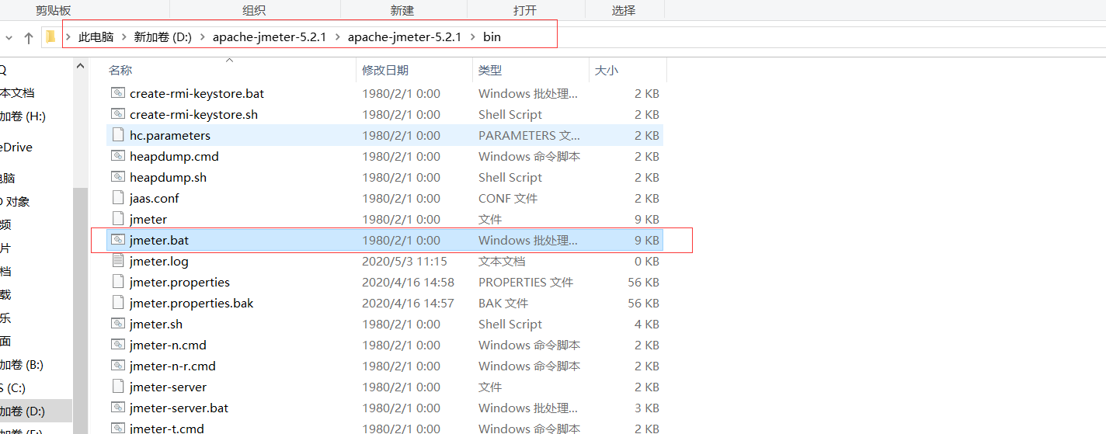This screenshot has width=1106, height=434.
Task: Select 新加卷 (B:) in navigation pane
Action: click(22, 364)
